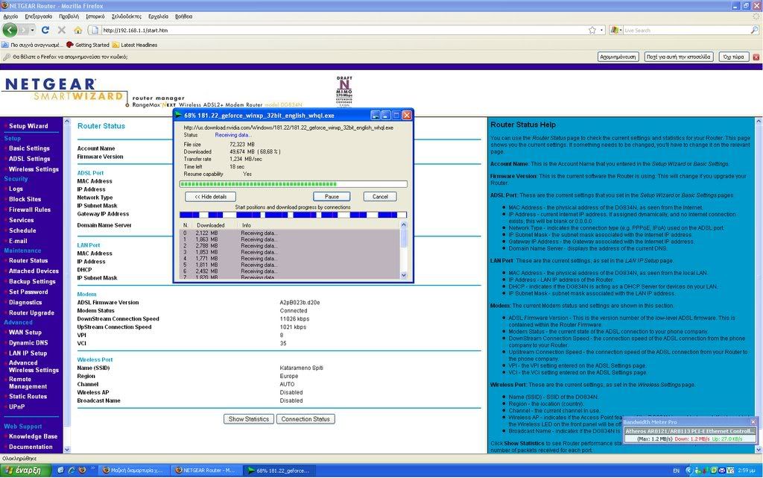Open the Latest Headlines feed bookmark
The height and width of the screenshot is (478, 763).
[135, 45]
